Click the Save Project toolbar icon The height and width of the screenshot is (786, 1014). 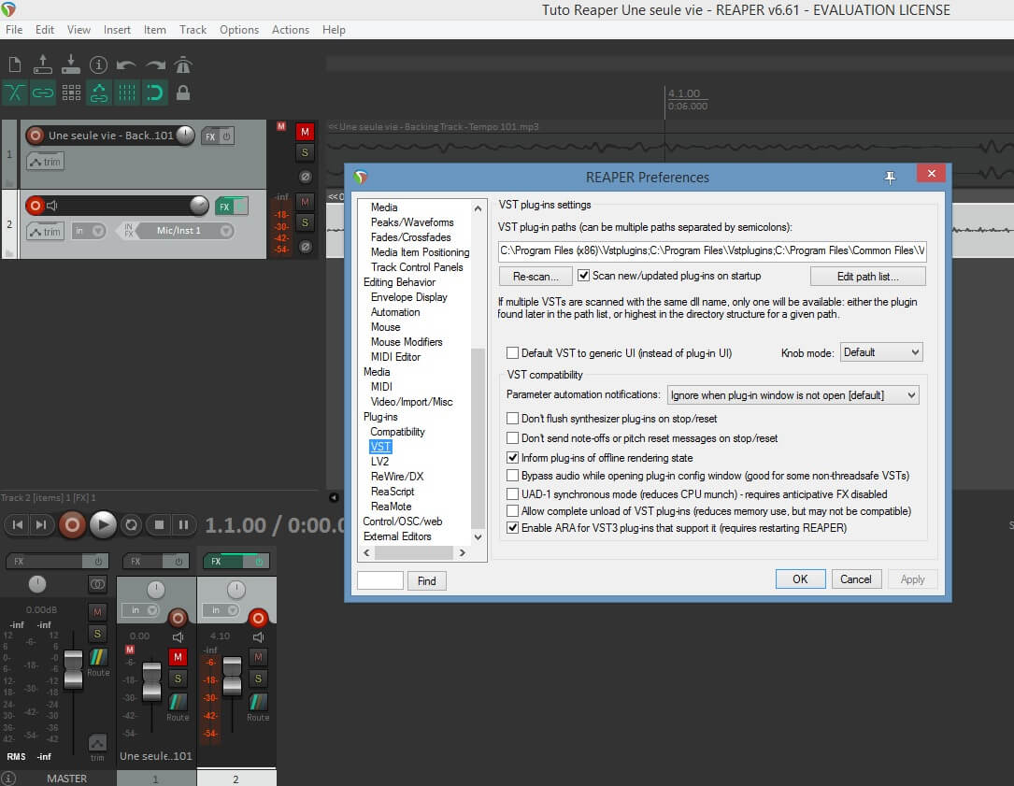click(x=70, y=64)
